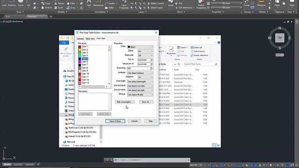Open the Drawing1 document tab
This screenshot has height=168, width=299.
(x=36, y=17)
